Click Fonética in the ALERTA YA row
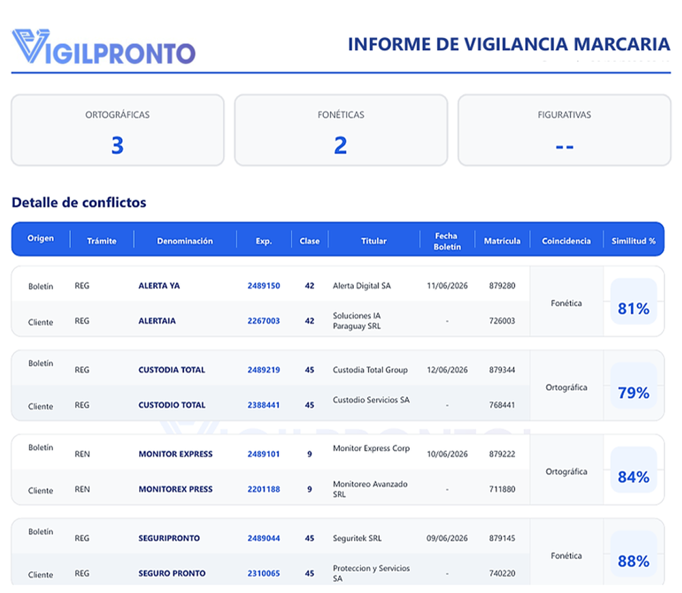This screenshot has width=682, height=593. tap(566, 303)
